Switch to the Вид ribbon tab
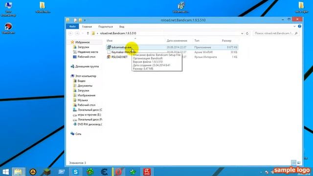This screenshot has height=176, width=313. click(122, 26)
